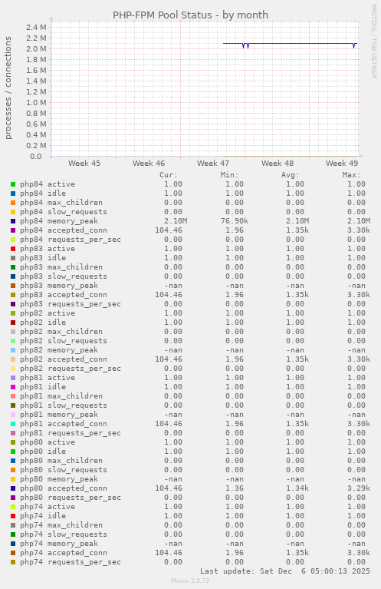
Task: Select the 'php82 active' legend label
Action: tap(48, 313)
